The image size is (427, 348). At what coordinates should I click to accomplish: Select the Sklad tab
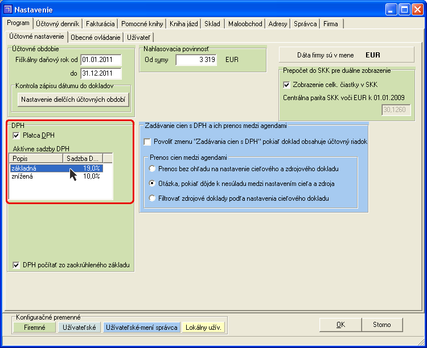coord(212,24)
